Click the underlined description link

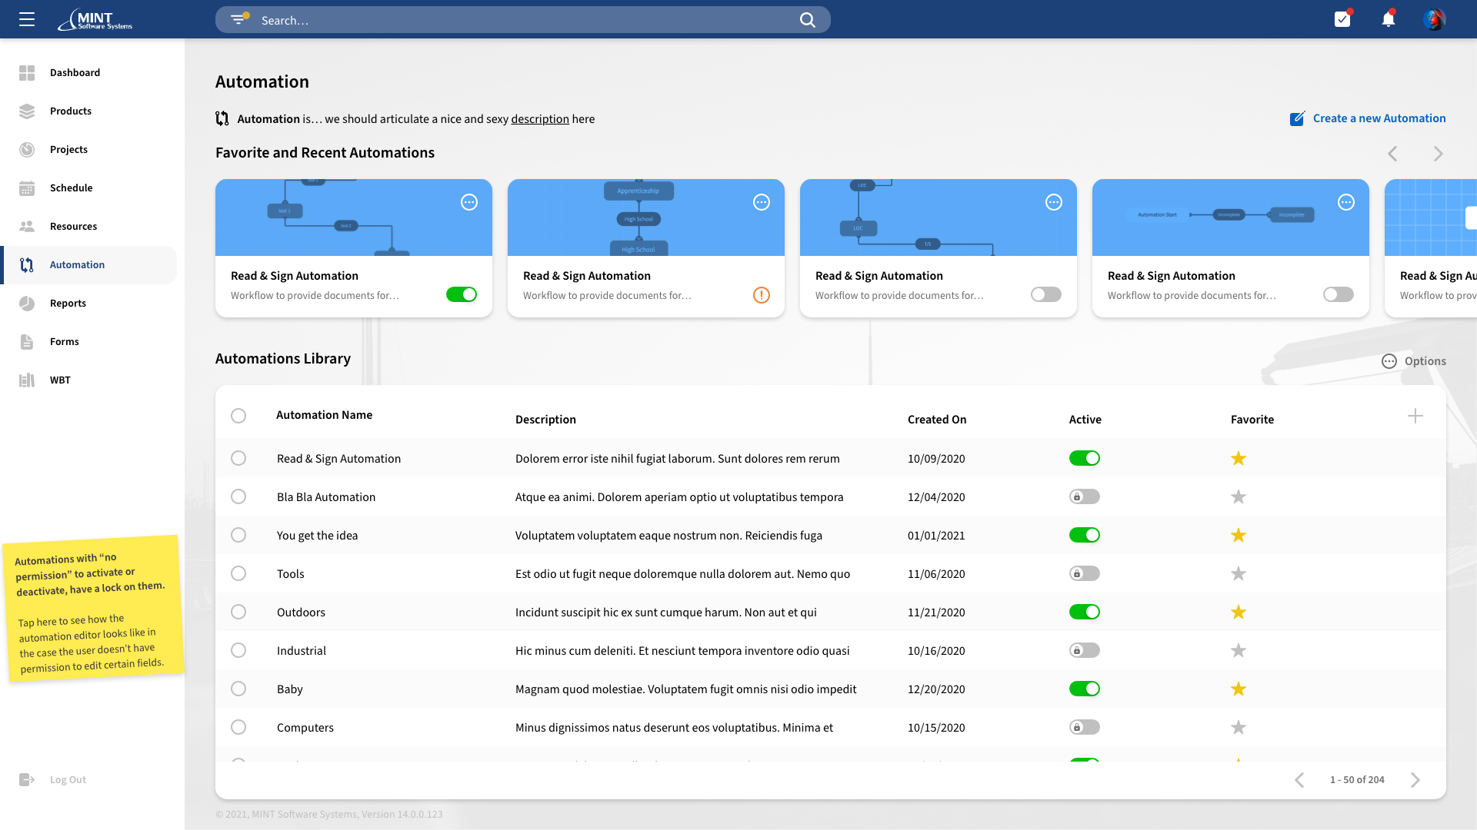(x=540, y=119)
